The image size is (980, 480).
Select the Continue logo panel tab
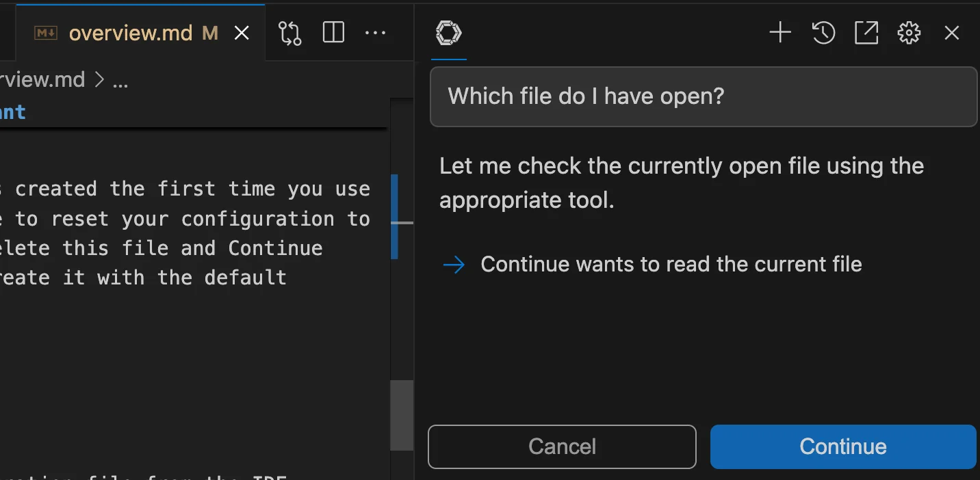(x=449, y=33)
